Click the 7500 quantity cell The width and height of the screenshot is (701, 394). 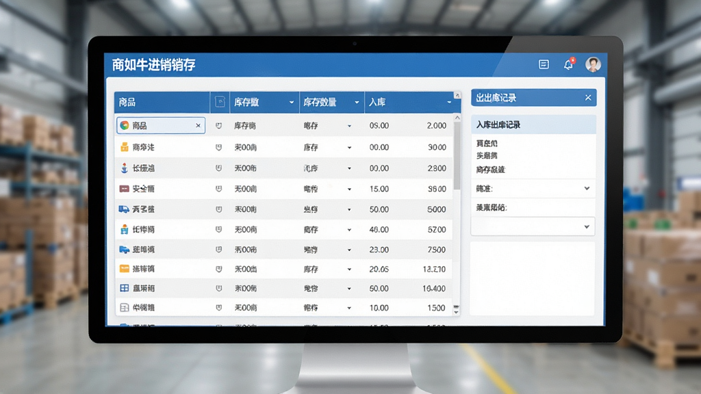436,249
